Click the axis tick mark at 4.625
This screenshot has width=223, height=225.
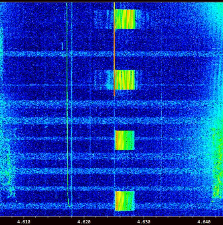click(114, 217)
